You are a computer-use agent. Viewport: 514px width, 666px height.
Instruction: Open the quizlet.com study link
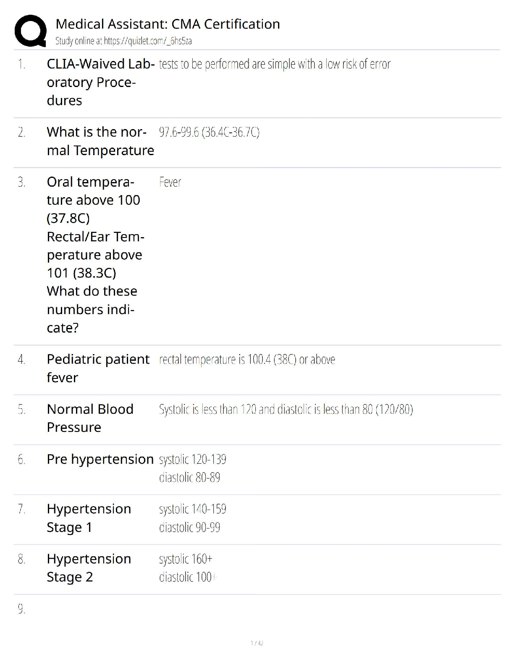(123, 41)
